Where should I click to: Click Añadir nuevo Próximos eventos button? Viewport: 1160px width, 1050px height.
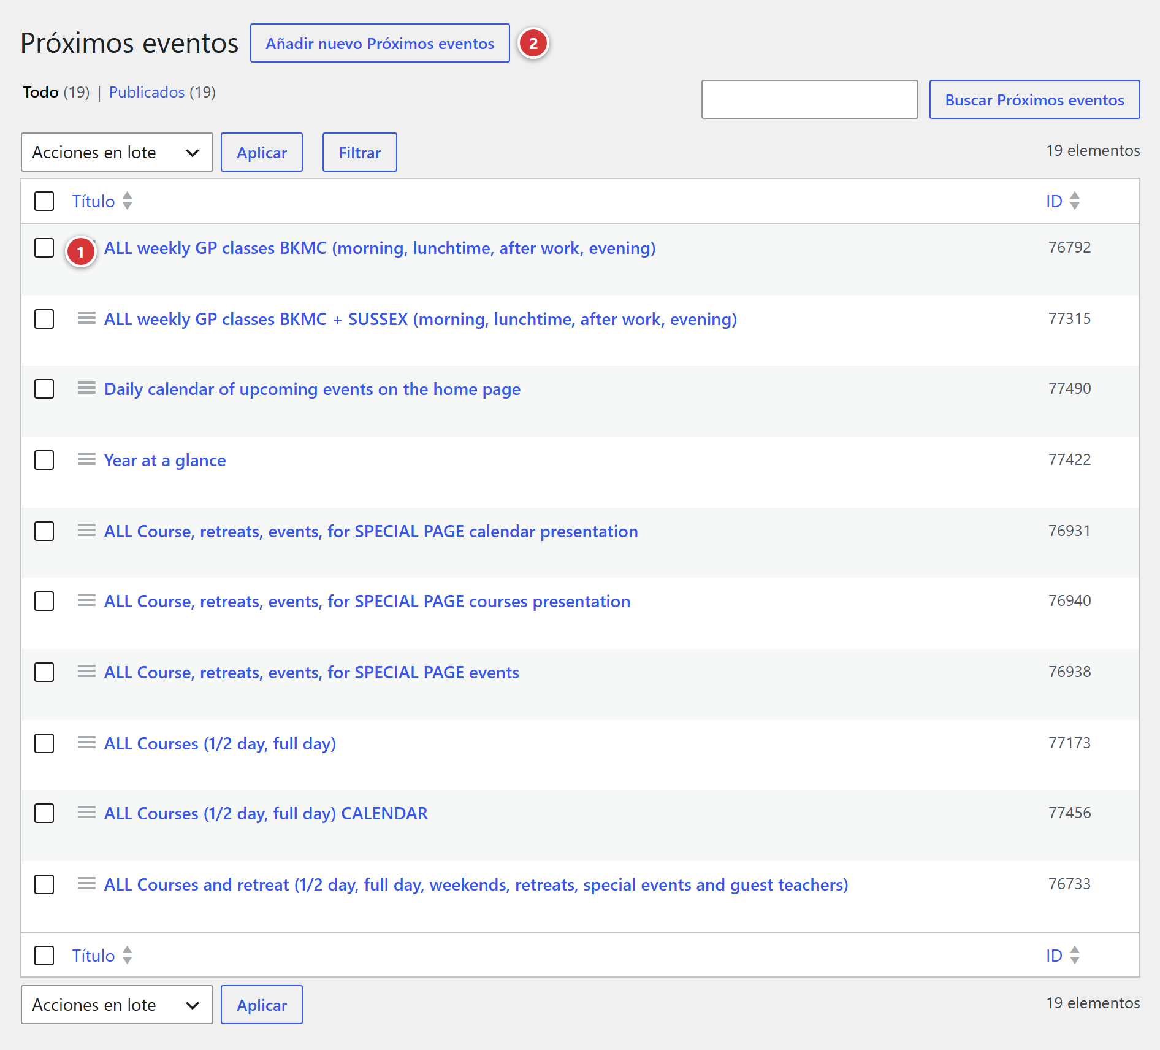[380, 43]
